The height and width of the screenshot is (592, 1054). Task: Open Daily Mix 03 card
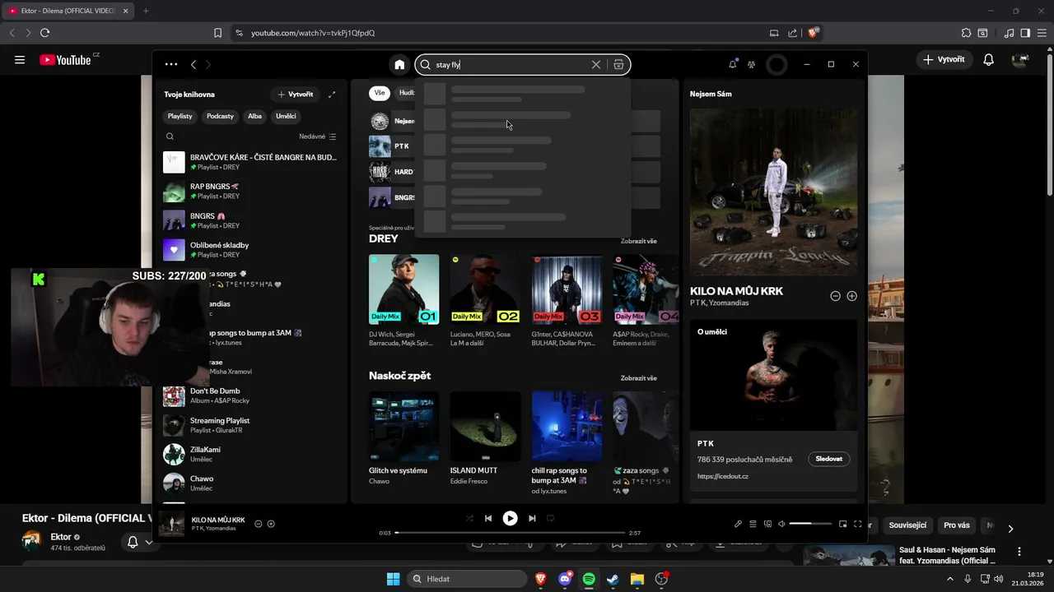pyautogui.click(x=567, y=301)
